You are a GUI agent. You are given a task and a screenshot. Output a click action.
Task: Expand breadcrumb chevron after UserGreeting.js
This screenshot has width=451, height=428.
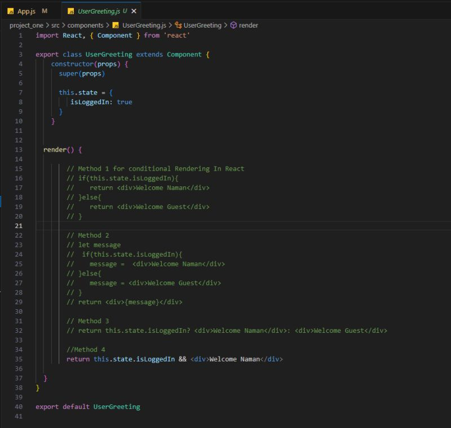(170, 25)
